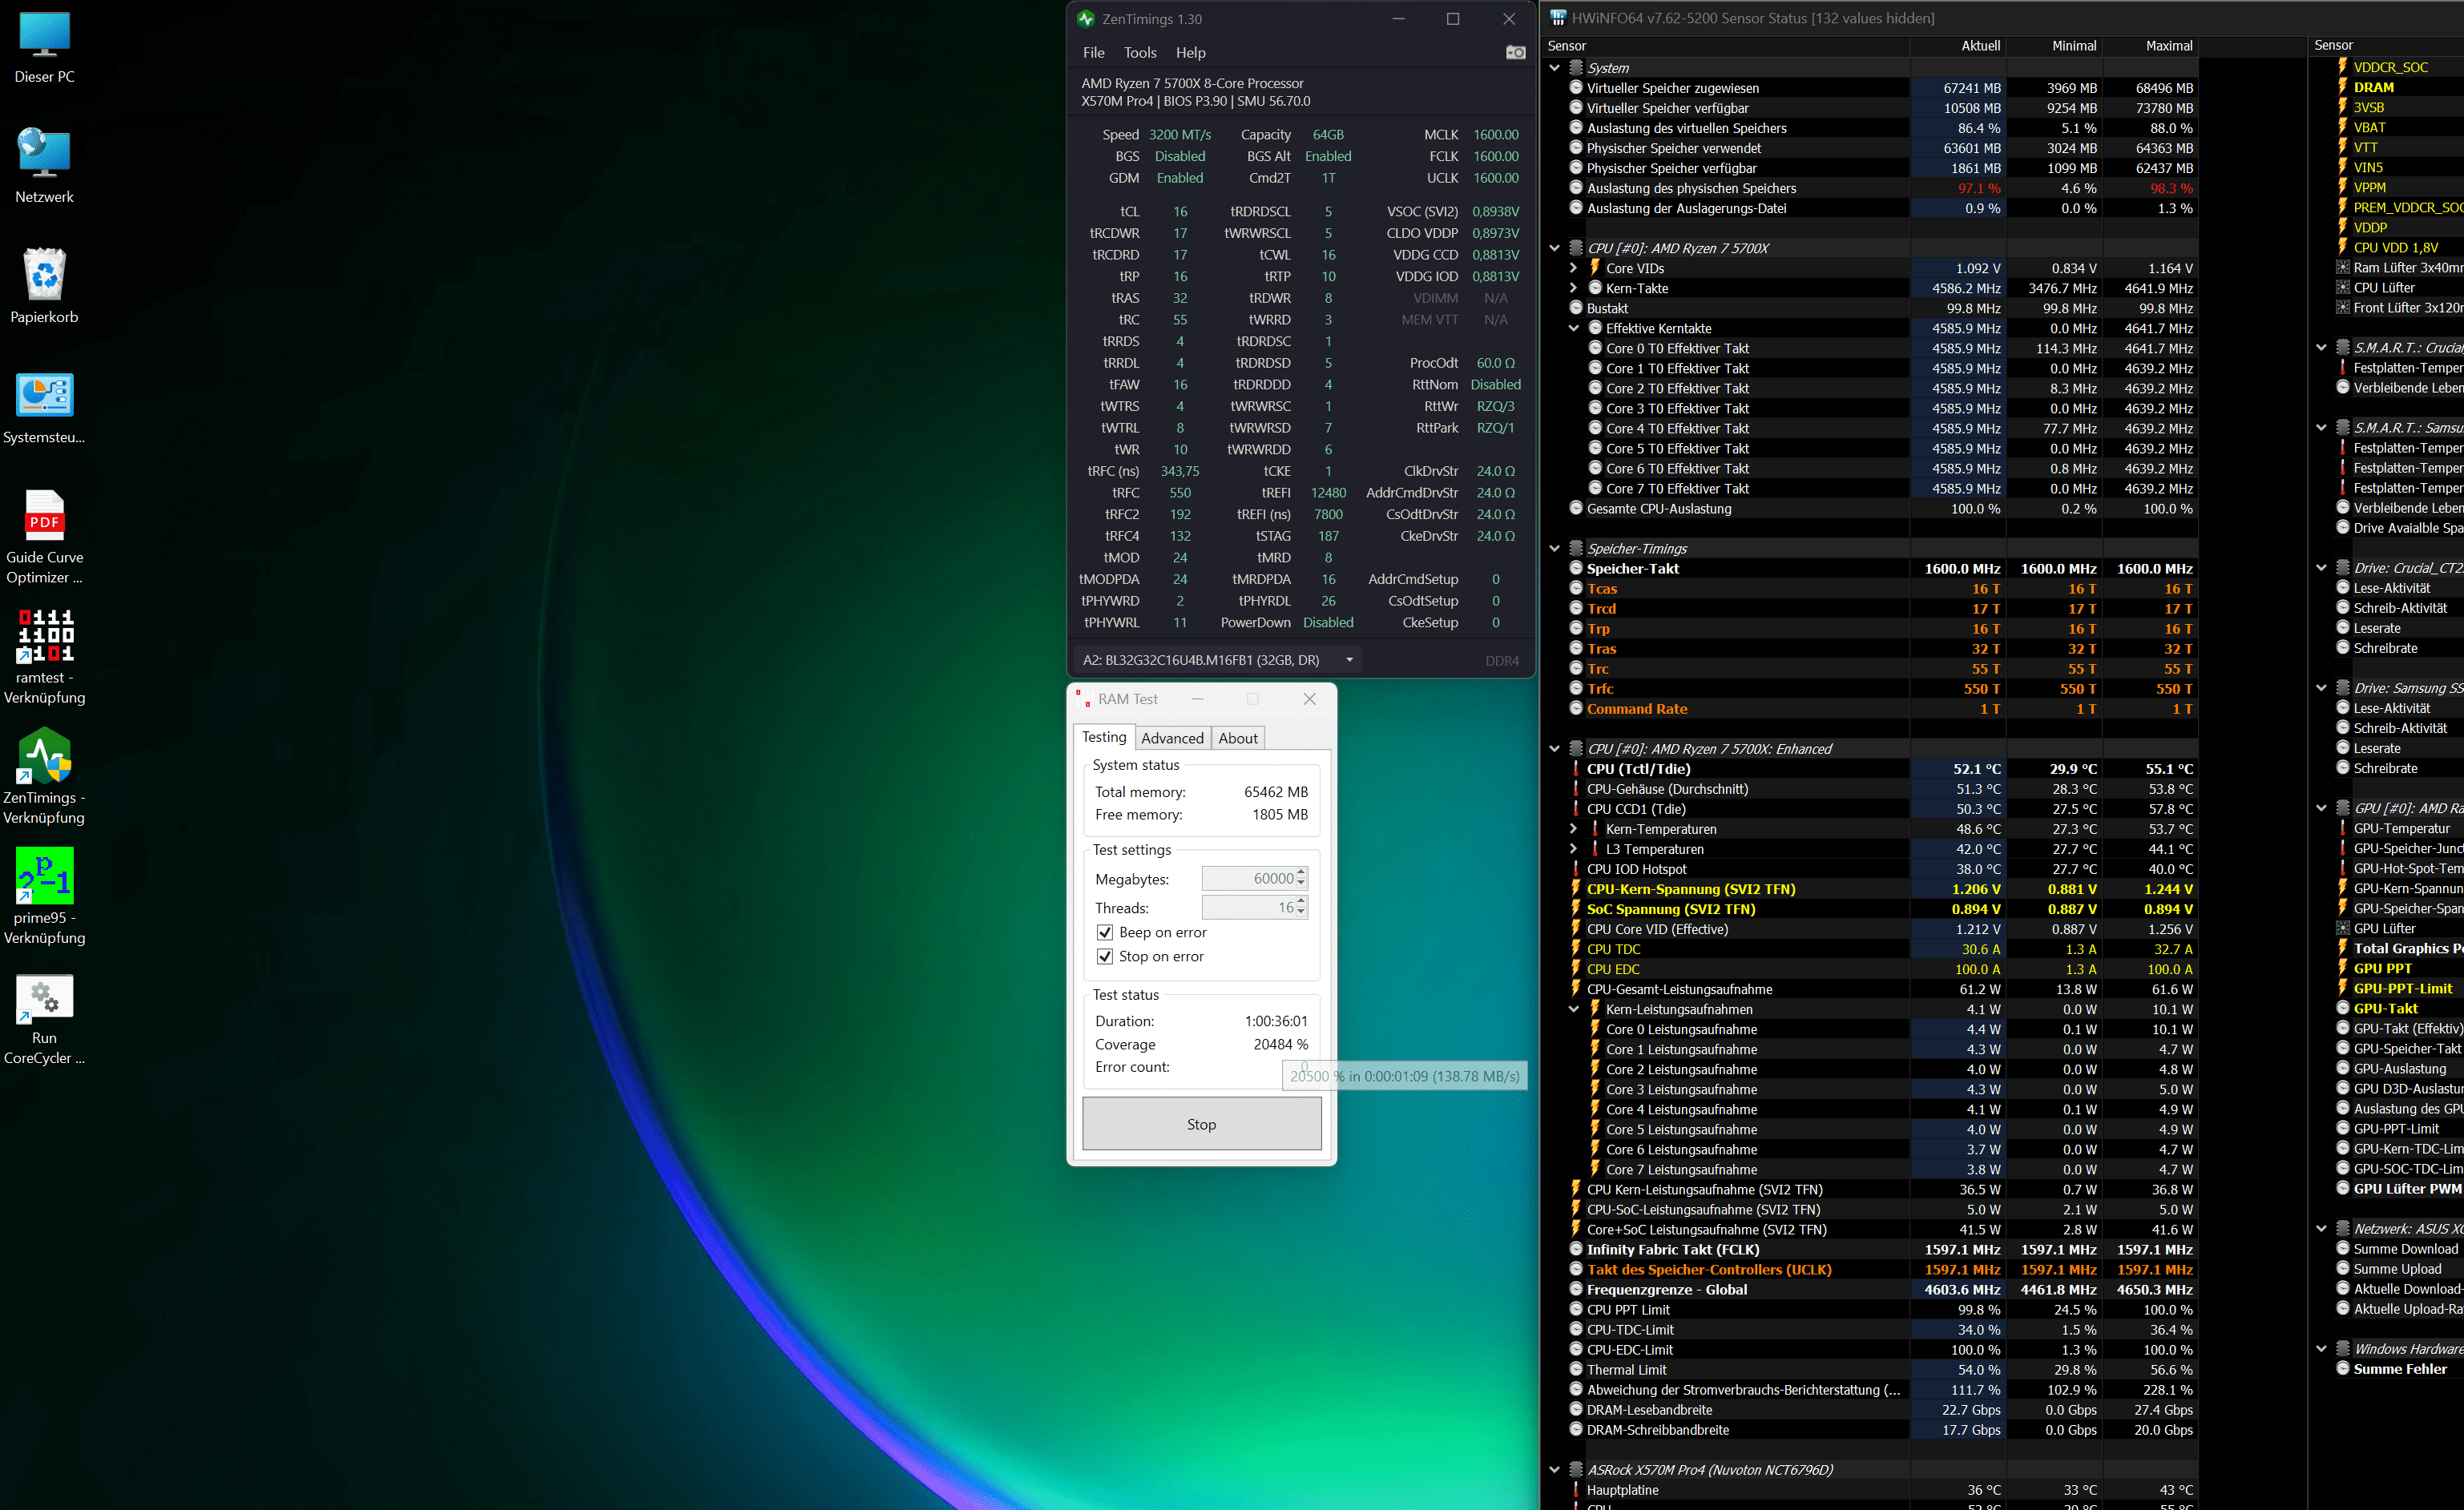Click the RAM Test title bar icon
The image size is (2464, 1510).
(1082, 699)
